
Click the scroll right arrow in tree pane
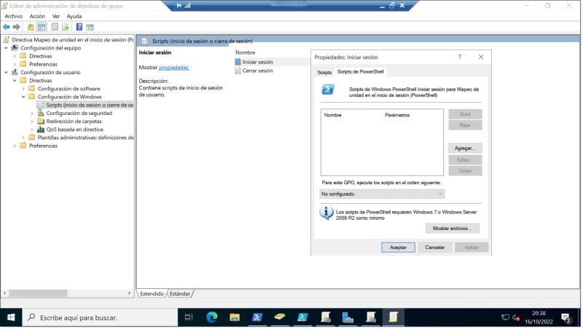(129, 293)
